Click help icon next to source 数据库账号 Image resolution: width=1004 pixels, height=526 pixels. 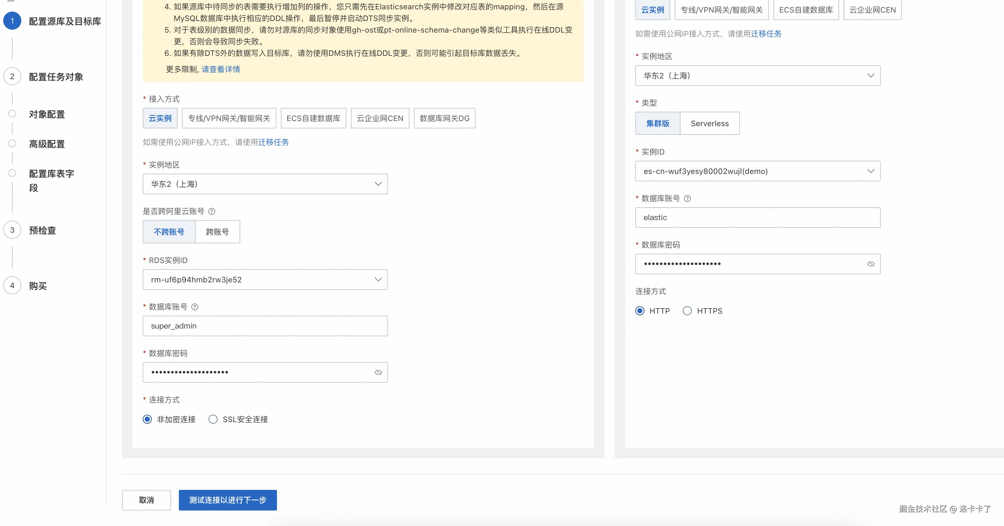tap(195, 307)
